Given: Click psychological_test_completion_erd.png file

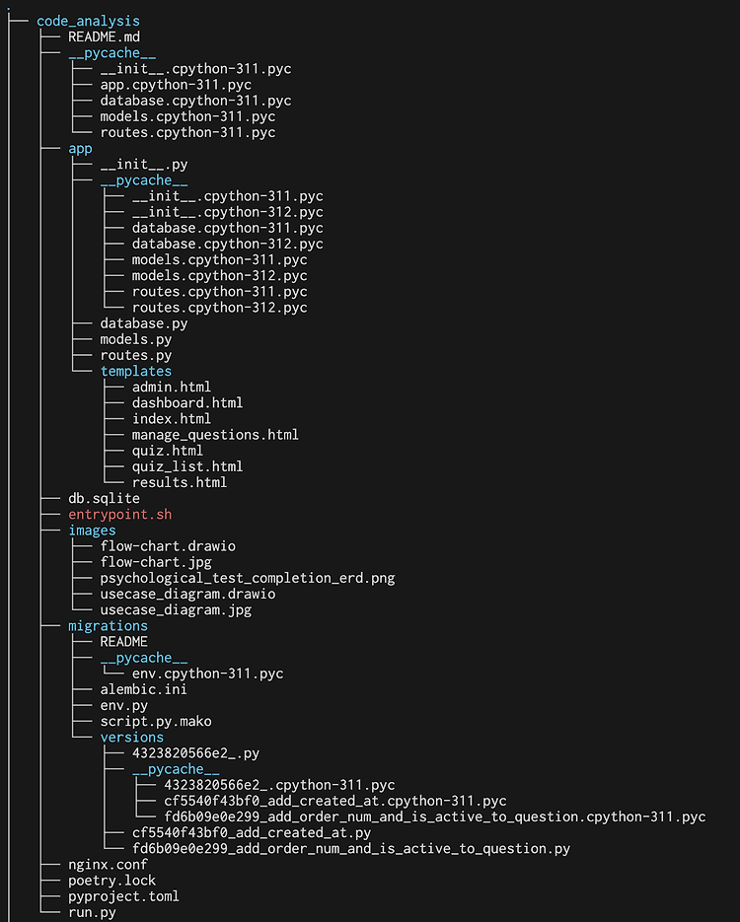Looking at the screenshot, I should pos(247,578).
